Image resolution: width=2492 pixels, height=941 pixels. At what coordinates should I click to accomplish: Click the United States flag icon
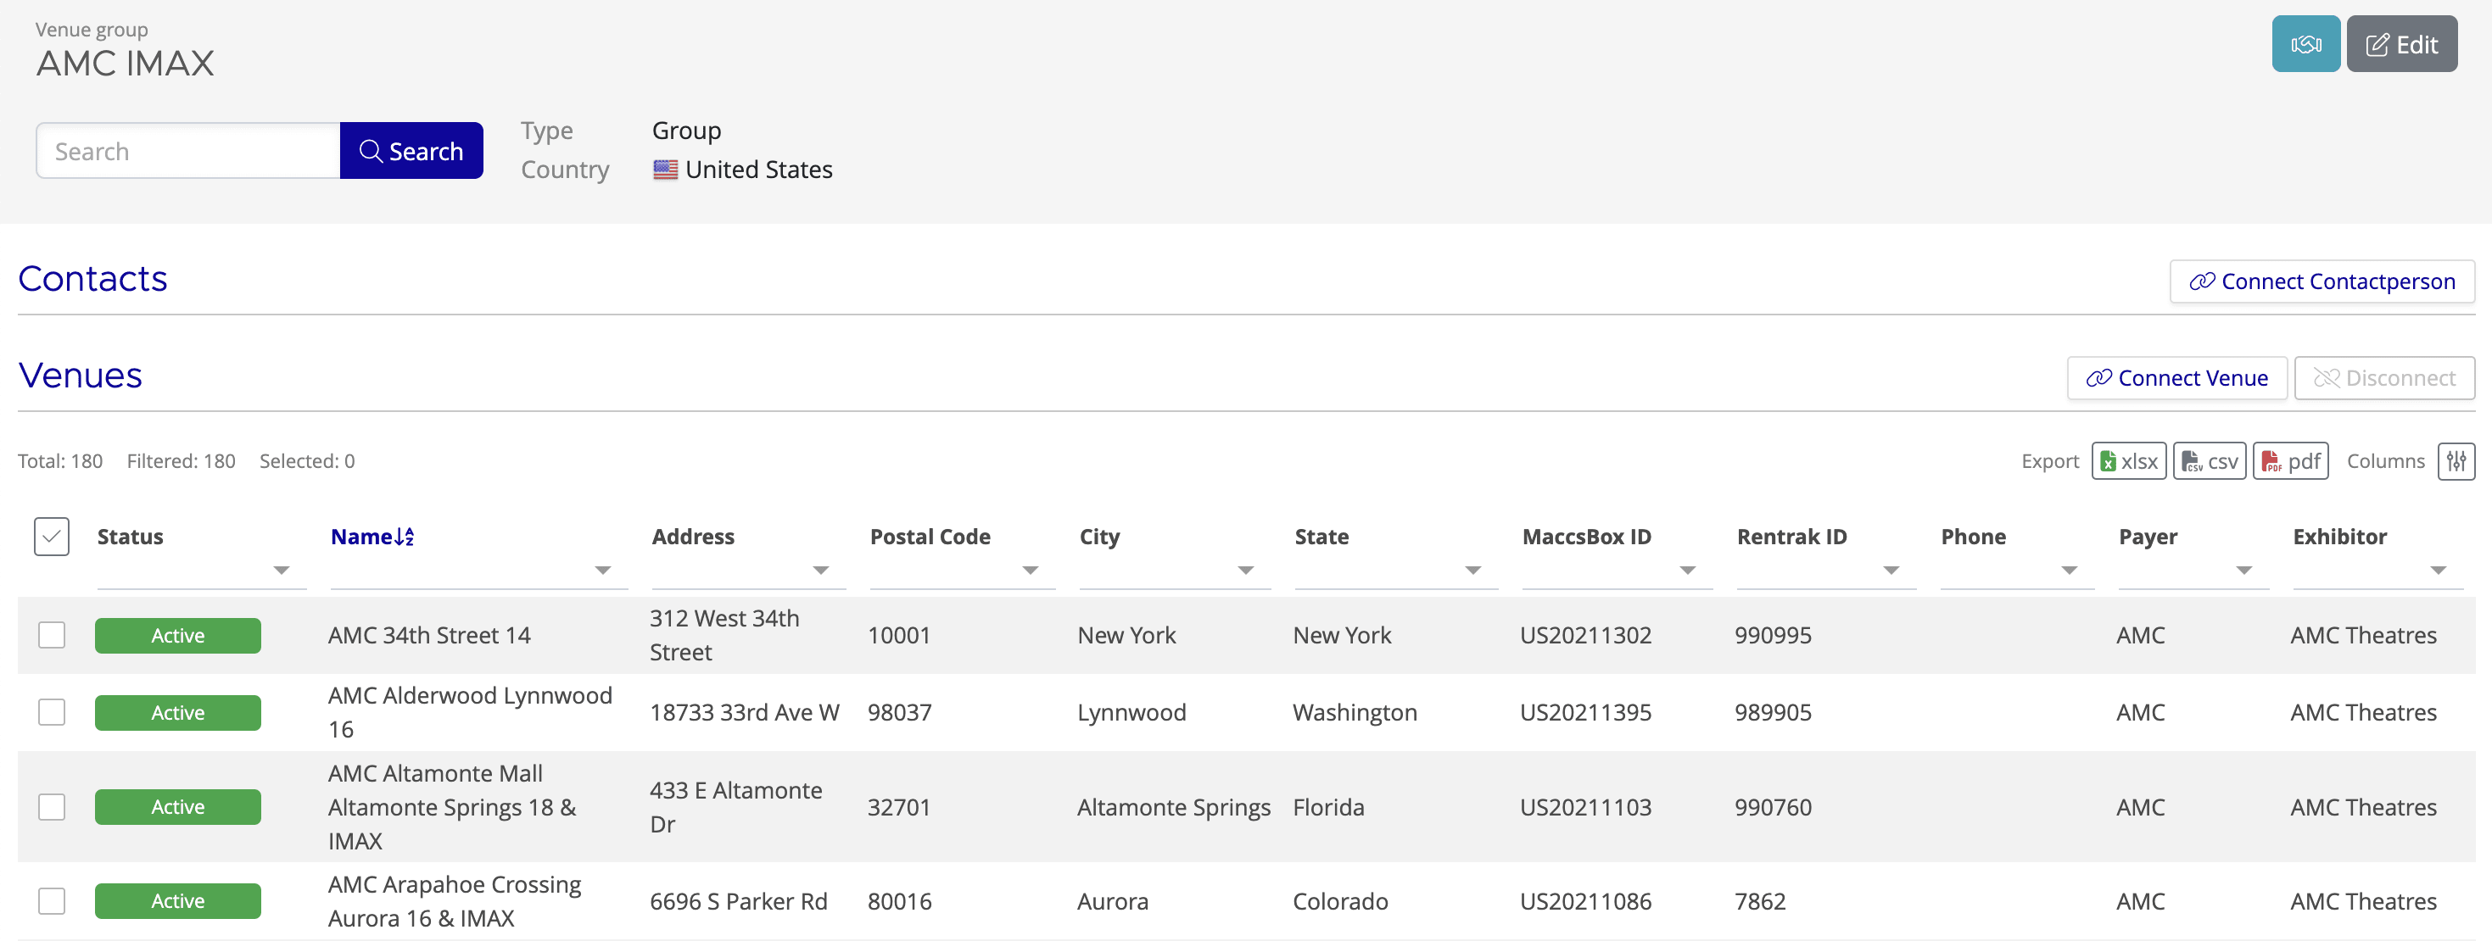(x=665, y=170)
